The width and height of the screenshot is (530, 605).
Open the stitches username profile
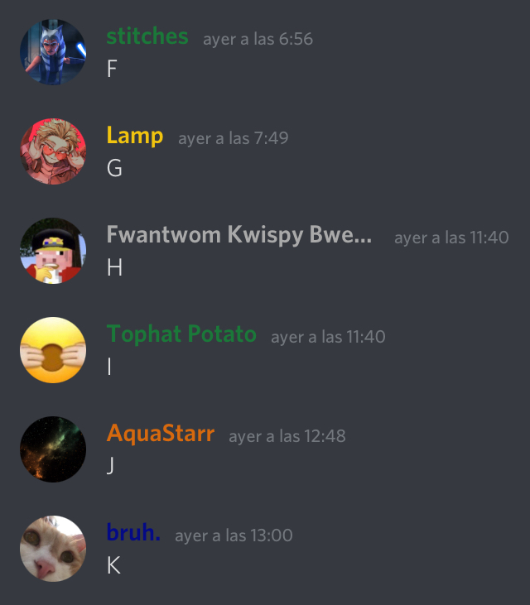click(x=147, y=36)
